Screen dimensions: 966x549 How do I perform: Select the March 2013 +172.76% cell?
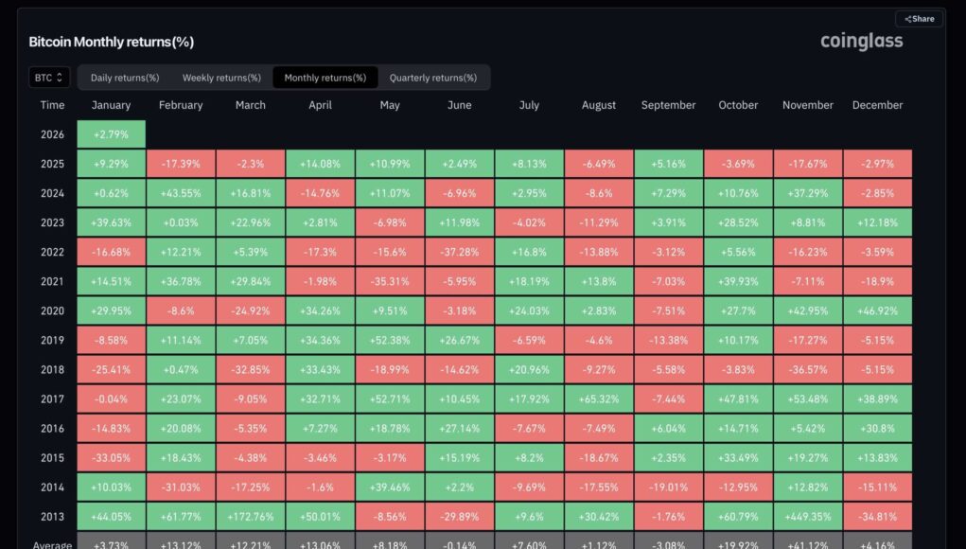tap(251, 518)
